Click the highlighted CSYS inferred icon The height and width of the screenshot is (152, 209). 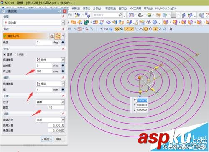click(x=58, y=36)
